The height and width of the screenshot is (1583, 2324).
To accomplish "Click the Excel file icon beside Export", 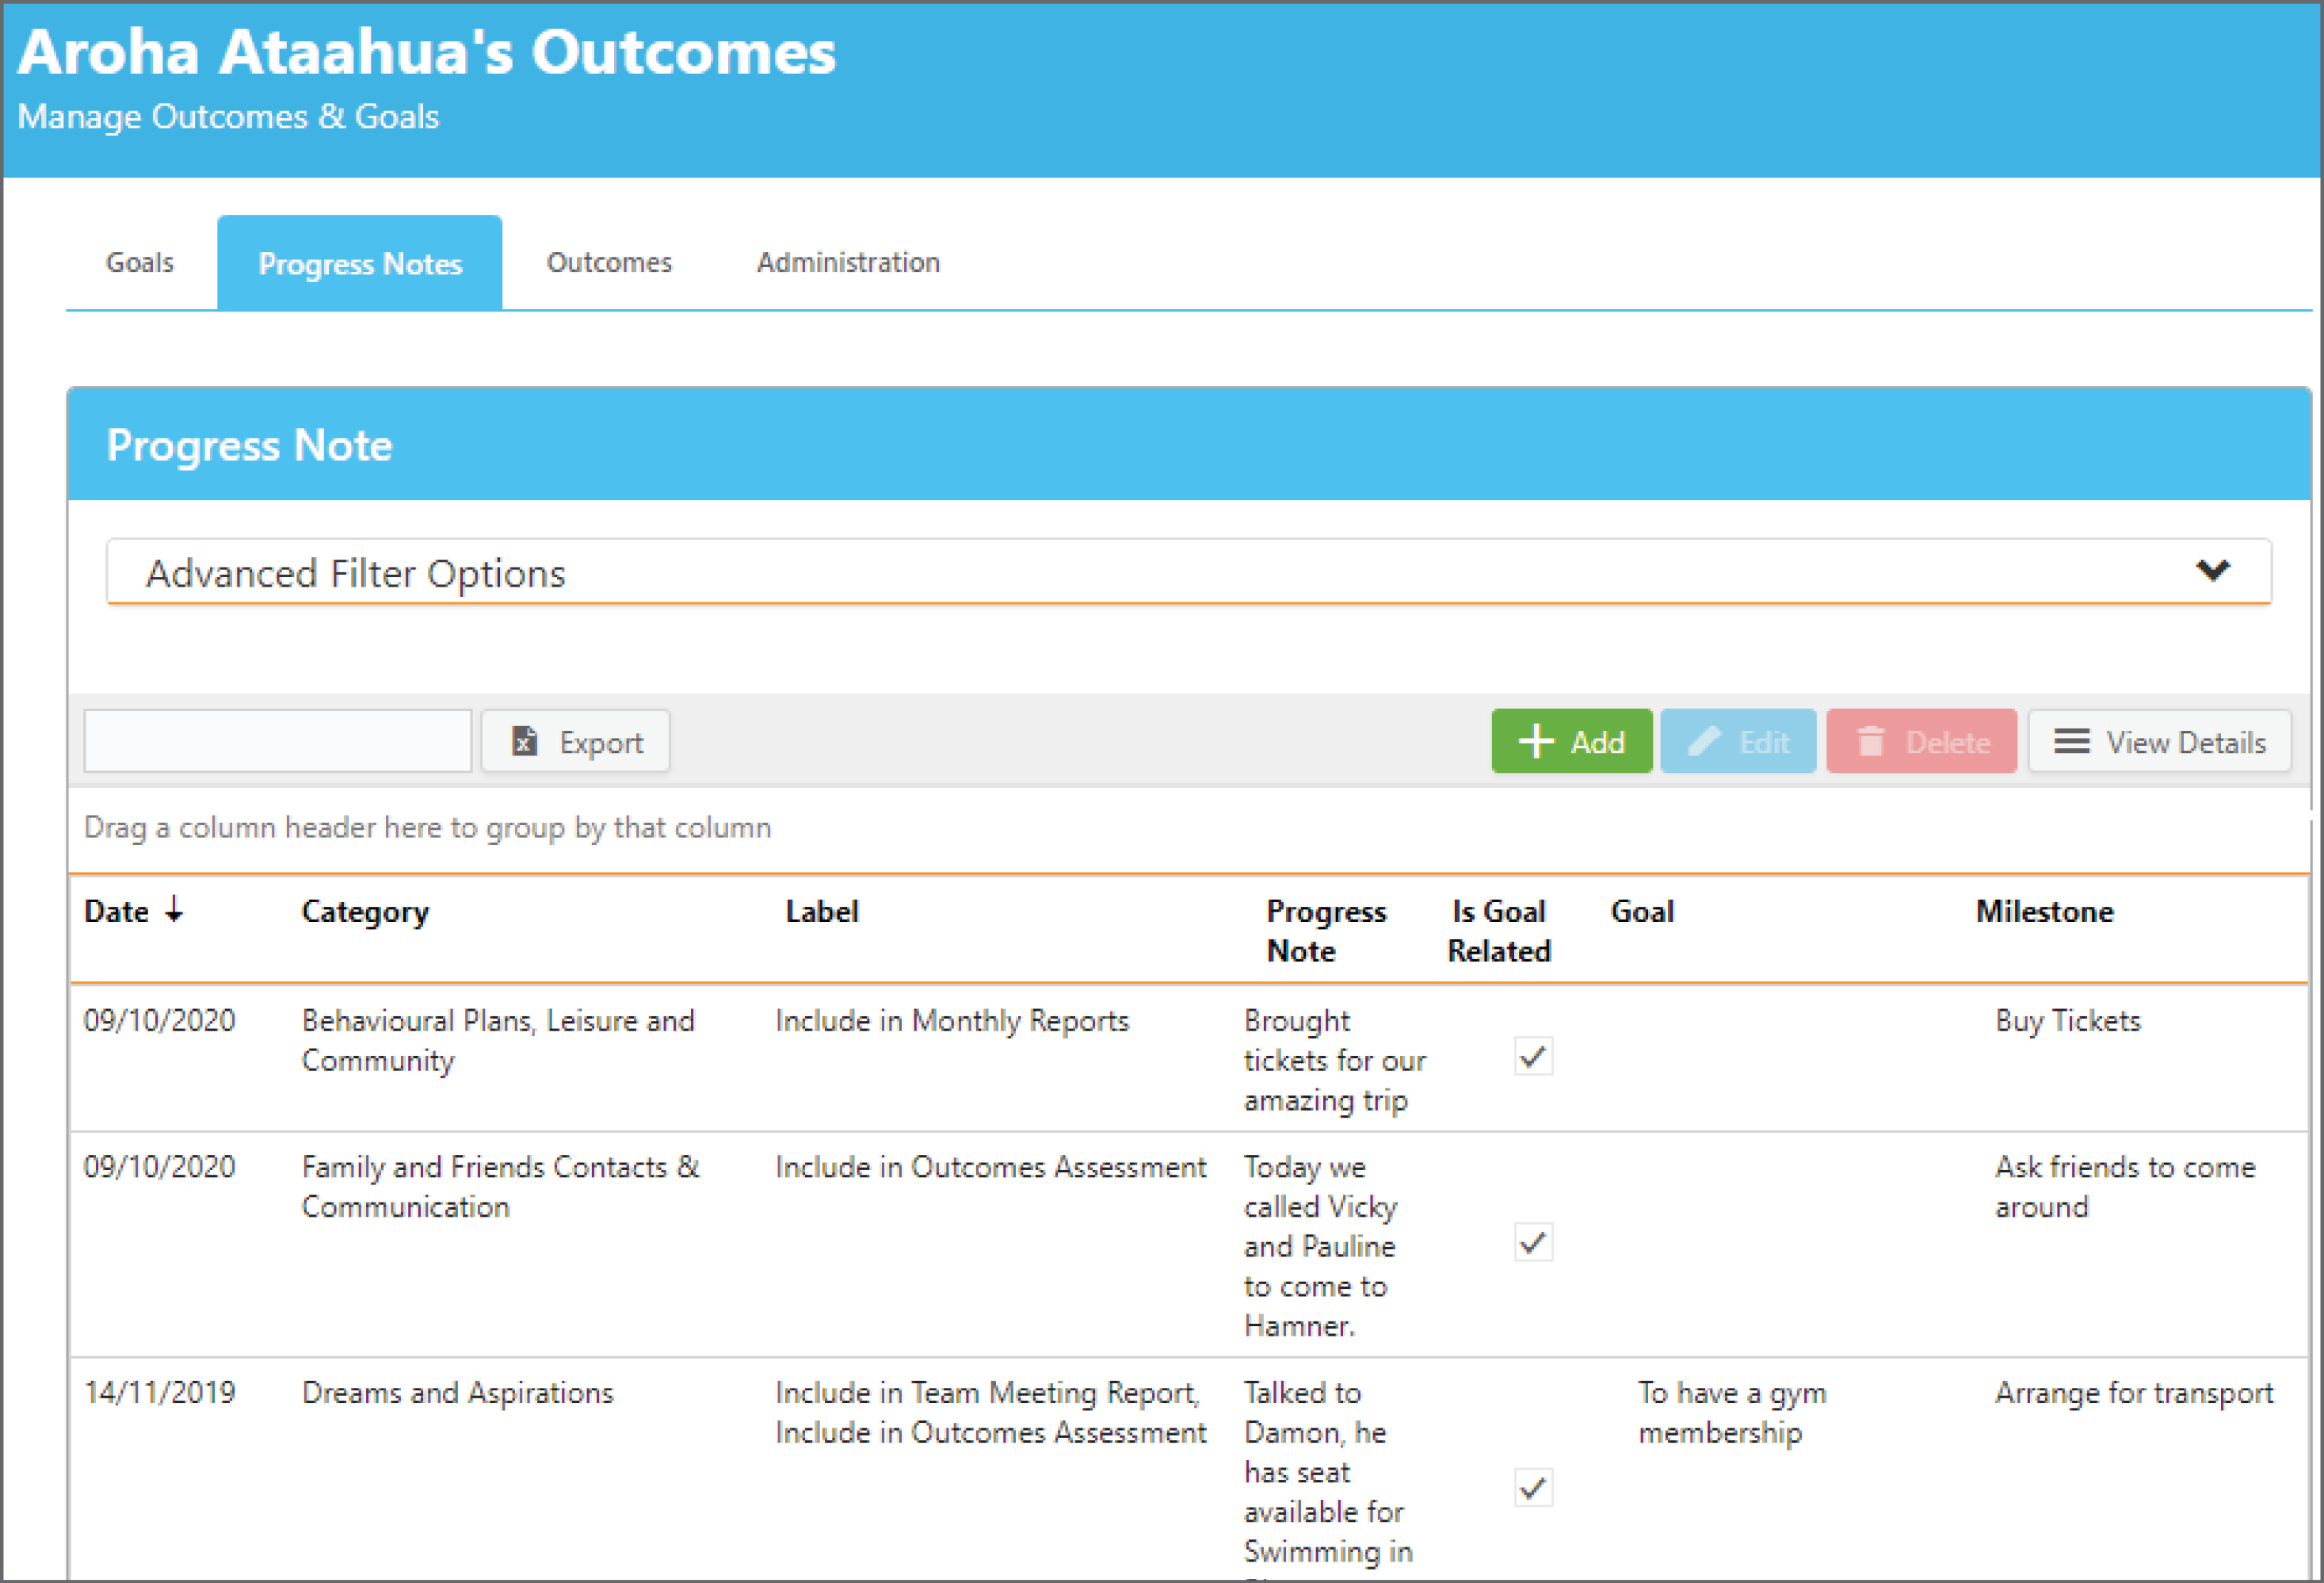I will coord(524,741).
